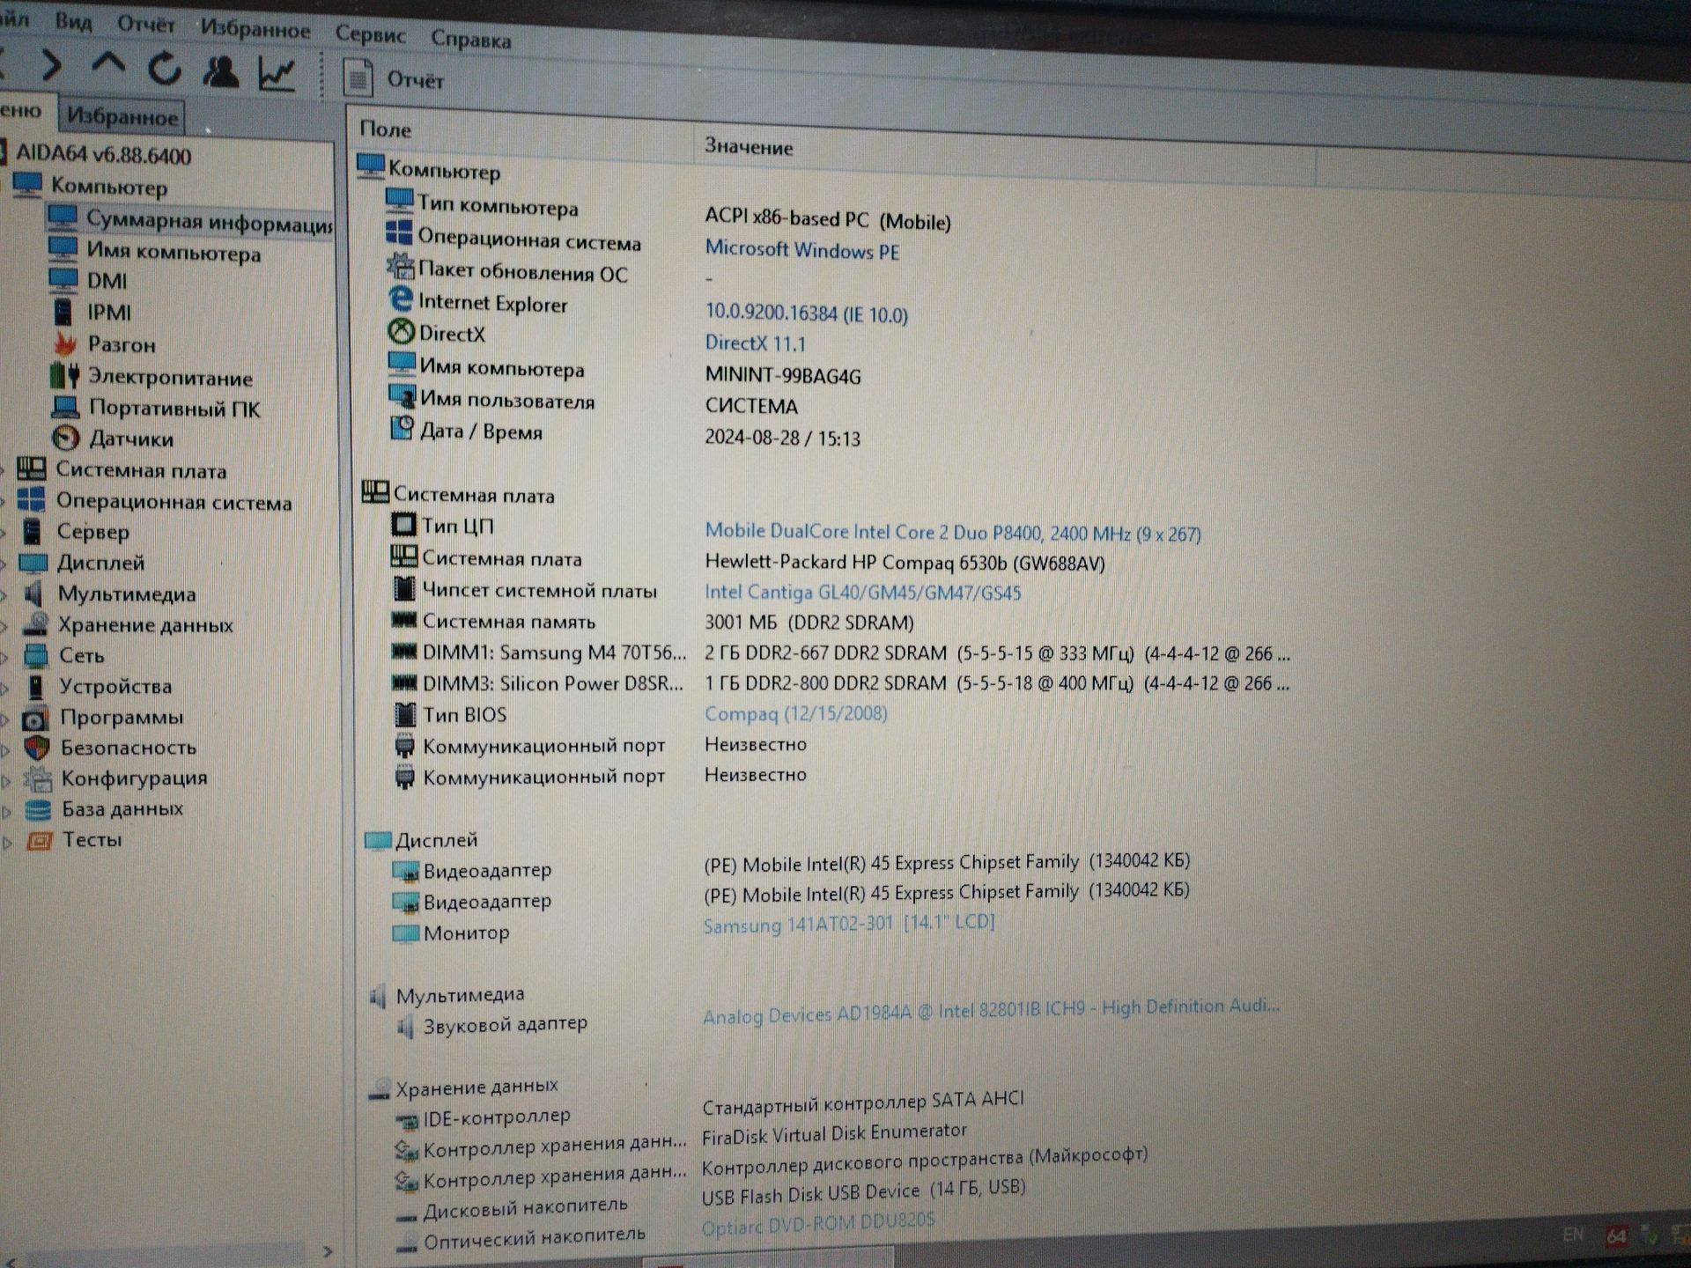Select the Дисковый накопитель row
The height and width of the screenshot is (1268, 1691).
pyautogui.click(x=710, y=1199)
